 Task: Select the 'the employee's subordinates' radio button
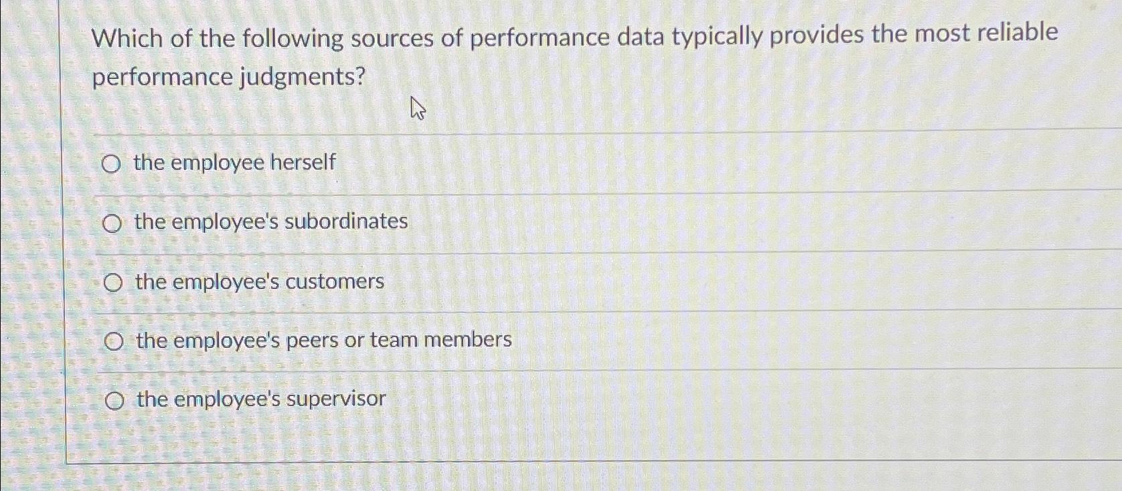(112, 223)
